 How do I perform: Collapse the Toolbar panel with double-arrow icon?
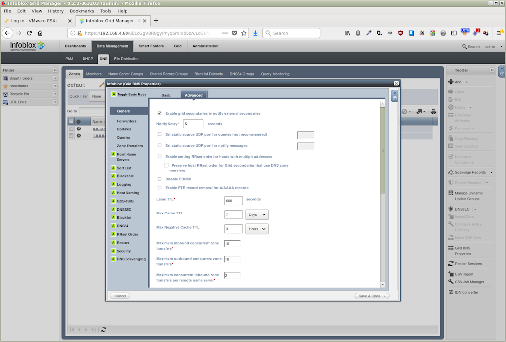492,70
